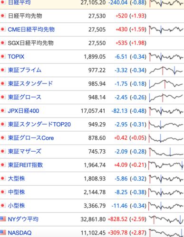184x237 pixels.
Task: Click the 東証REIT指数 sparkline chart
Action: (x=166, y=165)
